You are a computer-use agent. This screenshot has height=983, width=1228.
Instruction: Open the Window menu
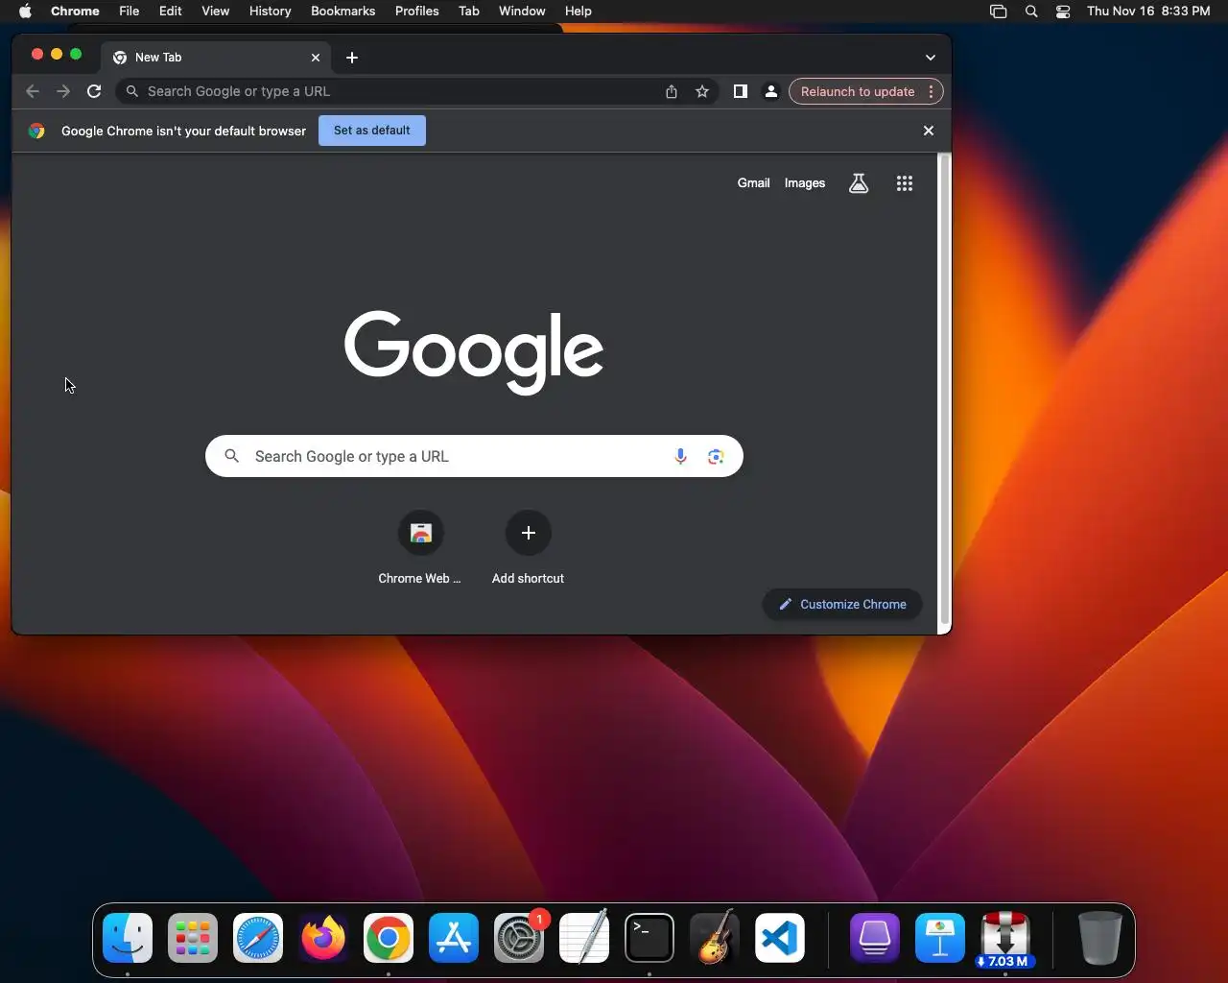tap(522, 11)
